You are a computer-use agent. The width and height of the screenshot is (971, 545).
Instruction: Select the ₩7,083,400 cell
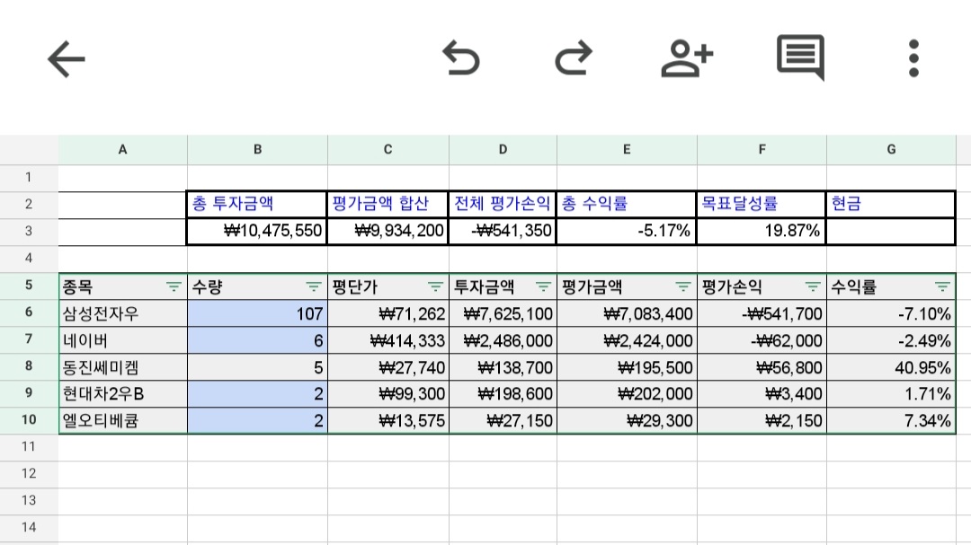pyautogui.click(x=627, y=313)
